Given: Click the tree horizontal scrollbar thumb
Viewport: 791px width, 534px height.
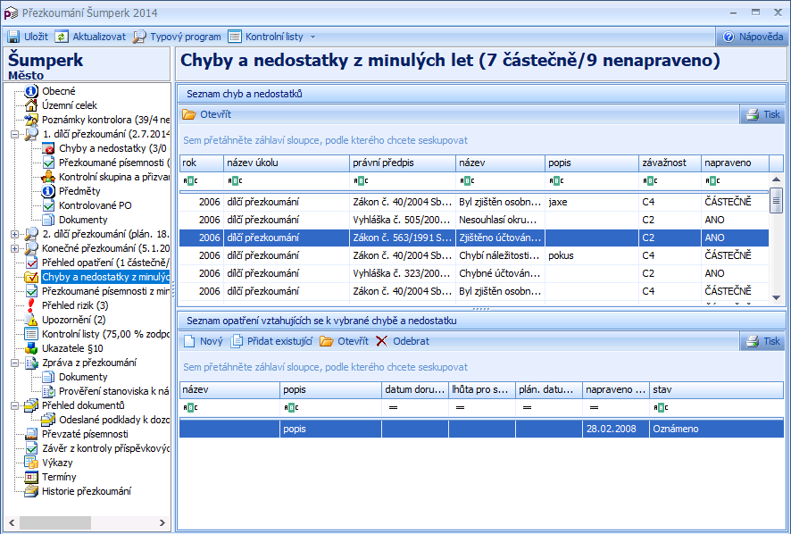Looking at the screenshot, I should [x=55, y=523].
